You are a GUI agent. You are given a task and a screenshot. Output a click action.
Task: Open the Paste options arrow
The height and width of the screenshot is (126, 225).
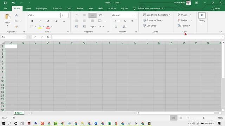coord(7,26)
